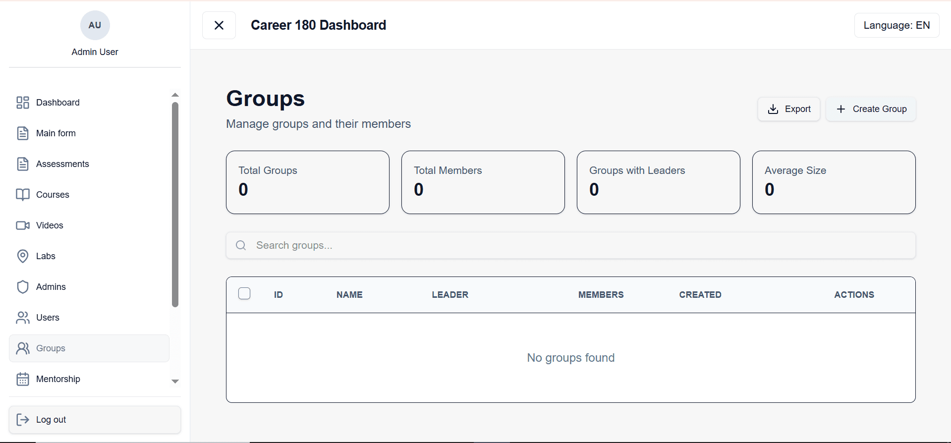Viewport: 951px width, 443px height.
Task: Tick the select-all checkbox in table header
Action: [244, 293]
